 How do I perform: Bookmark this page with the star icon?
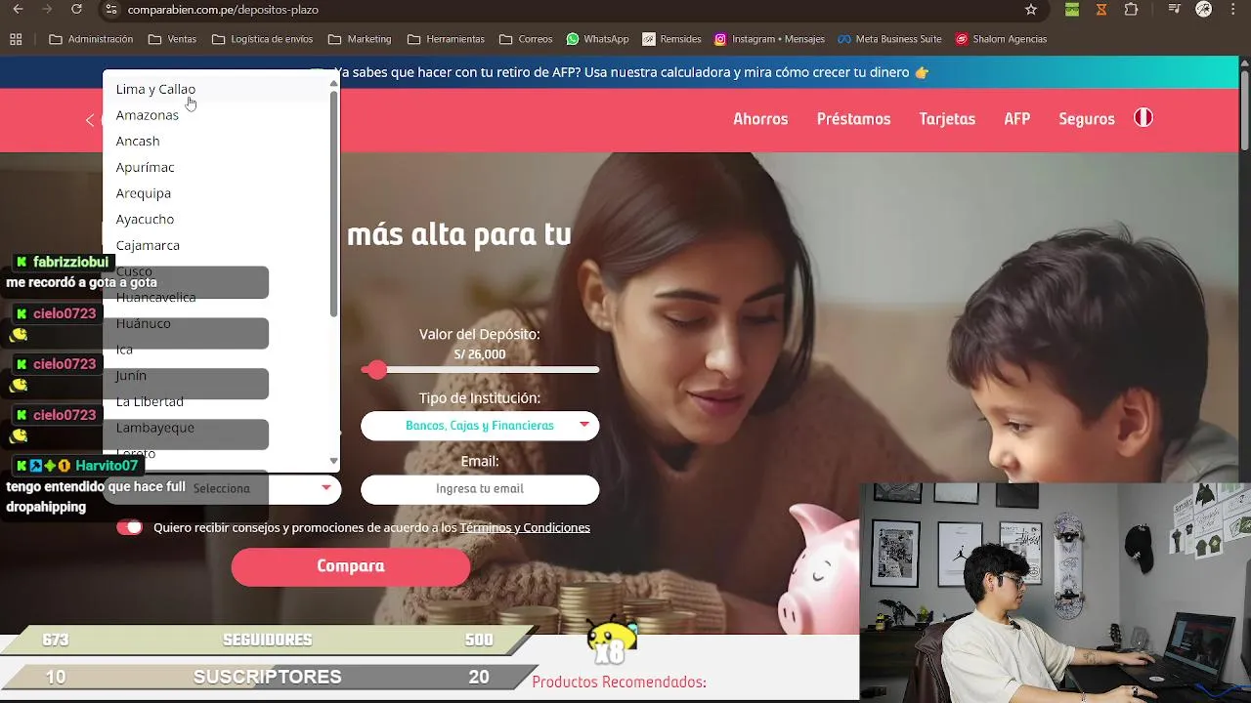(1031, 9)
